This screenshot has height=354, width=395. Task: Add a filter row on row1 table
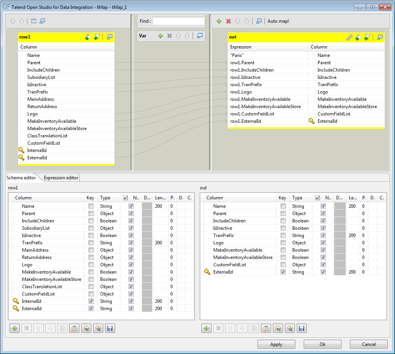[97, 37]
